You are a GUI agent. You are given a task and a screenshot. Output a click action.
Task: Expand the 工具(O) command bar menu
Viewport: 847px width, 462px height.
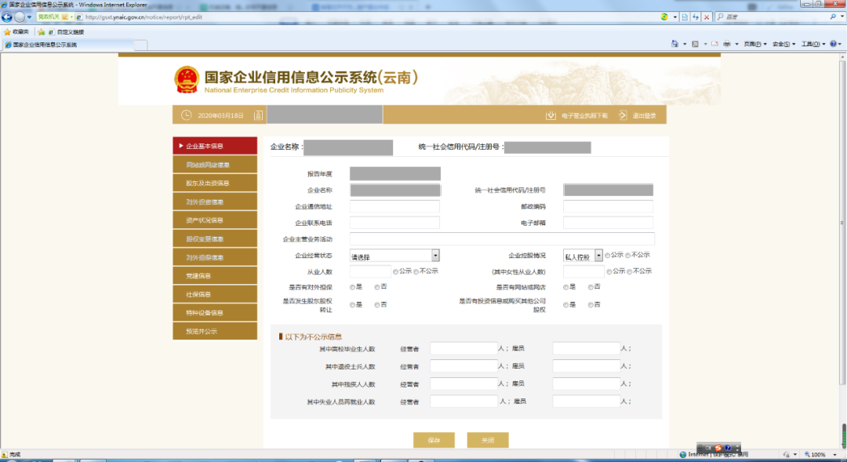click(x=813, y=44)
